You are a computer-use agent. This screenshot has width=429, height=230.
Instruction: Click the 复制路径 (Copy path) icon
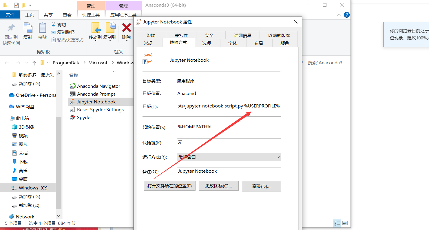tap(54, 31)
